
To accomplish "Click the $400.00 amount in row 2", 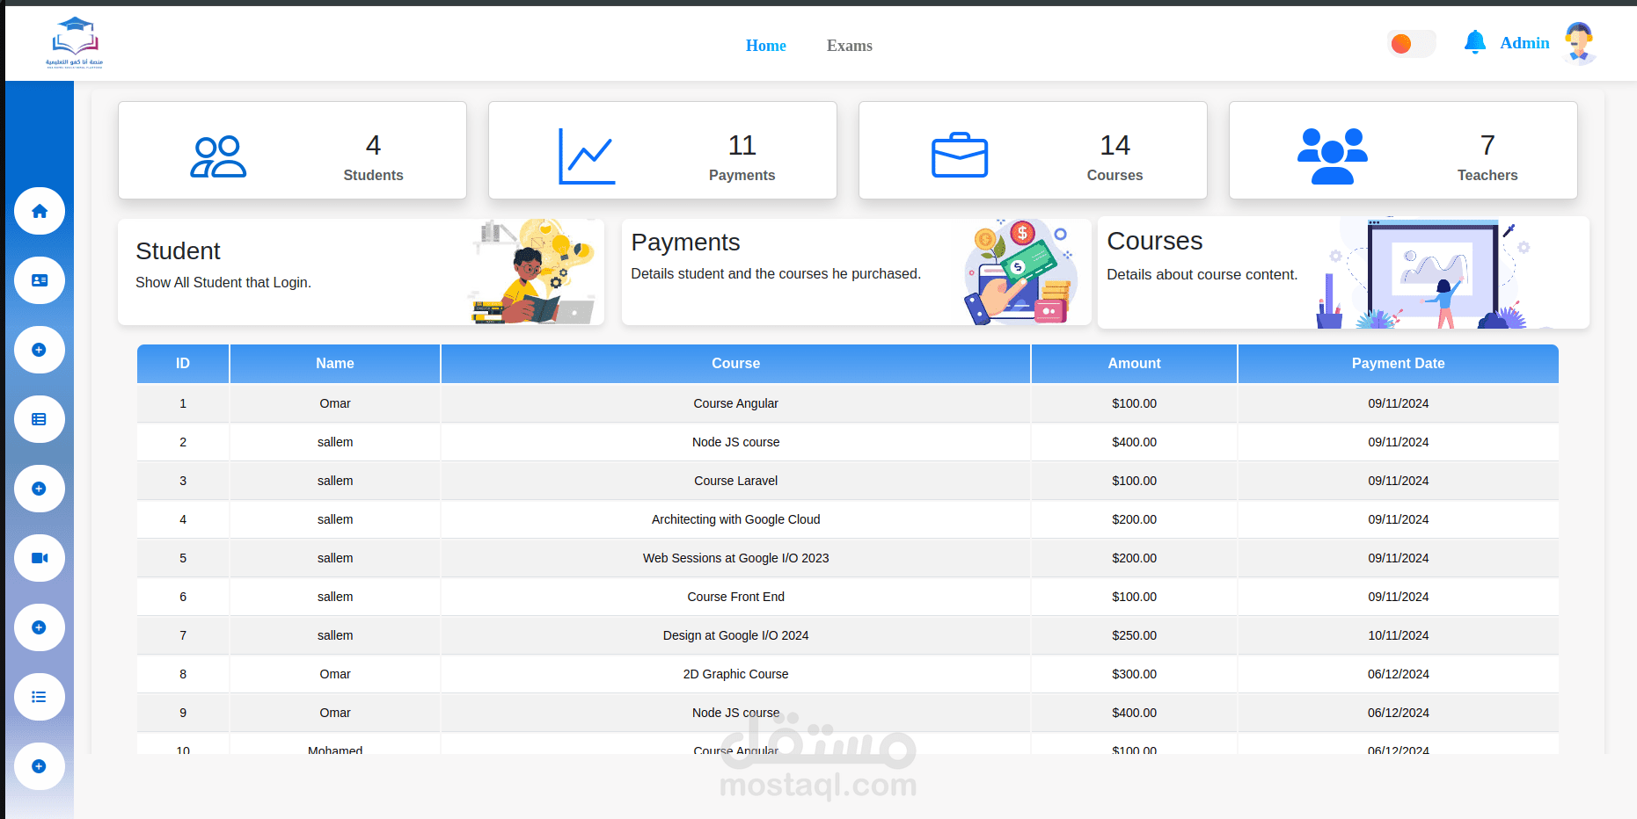I will (1134, 442).
